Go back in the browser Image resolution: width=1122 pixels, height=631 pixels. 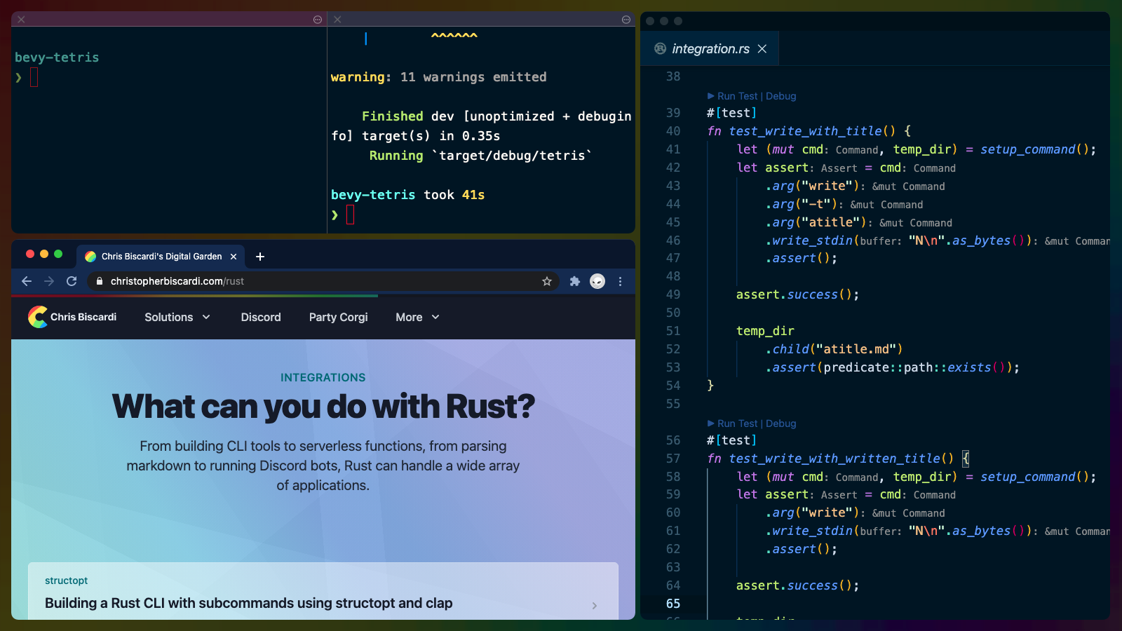pos(27,281)
